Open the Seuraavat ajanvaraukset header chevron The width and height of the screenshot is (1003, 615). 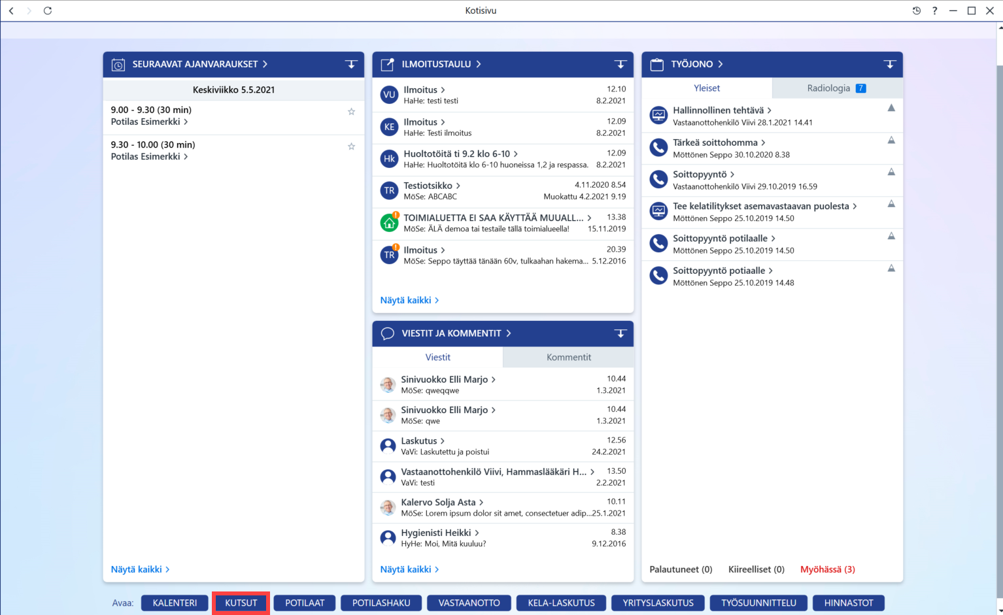[x=265, y=64]
